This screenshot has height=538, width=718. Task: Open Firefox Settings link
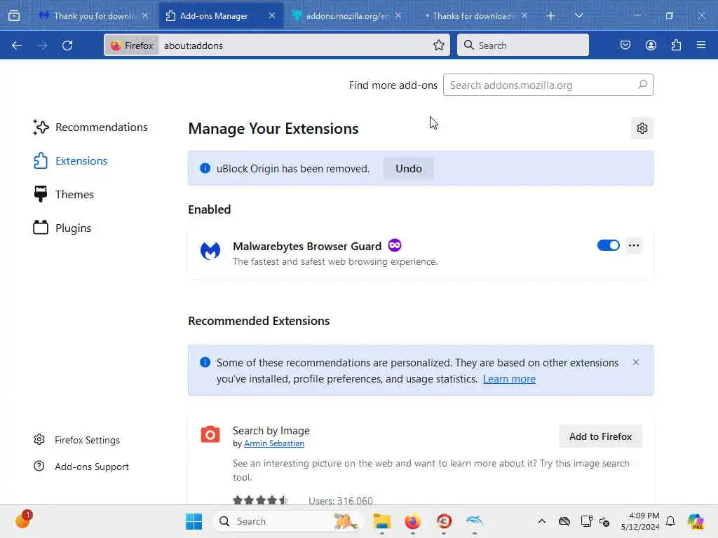tap(76, 440)
